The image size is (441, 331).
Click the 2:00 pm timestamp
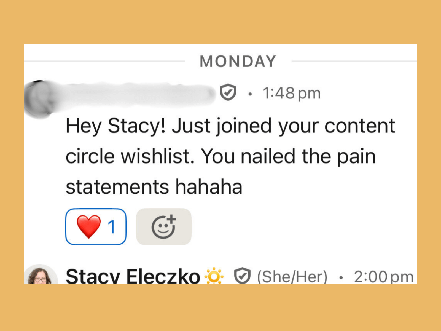(384, 276)
